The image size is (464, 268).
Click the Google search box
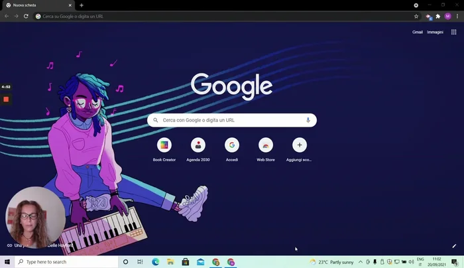click(232, 120)
